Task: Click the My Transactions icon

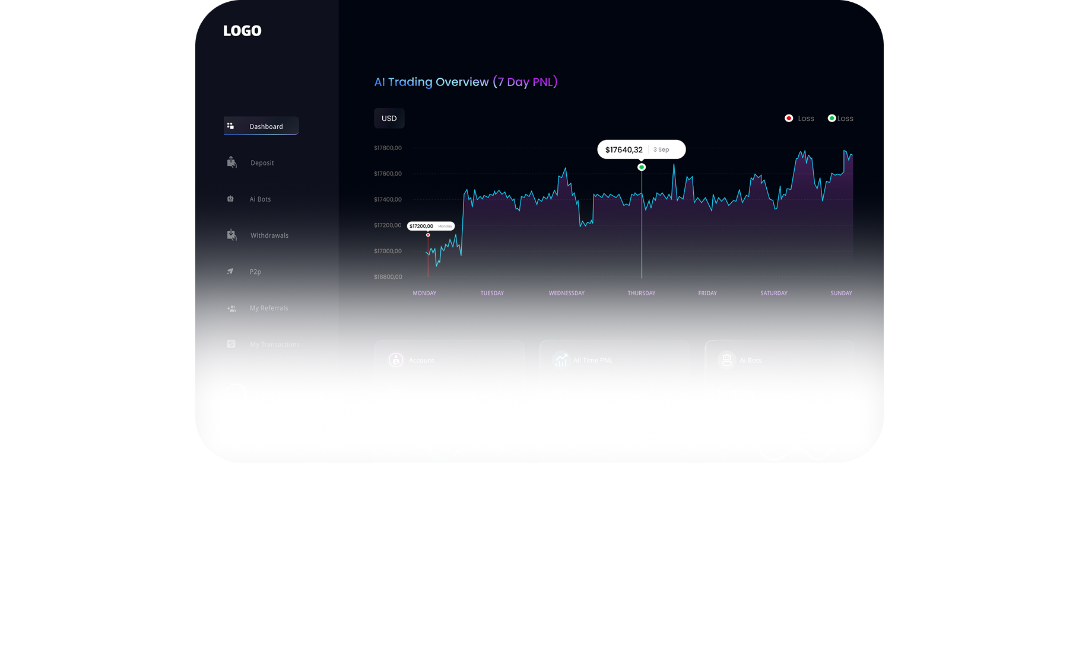Action: click(231, 344)
